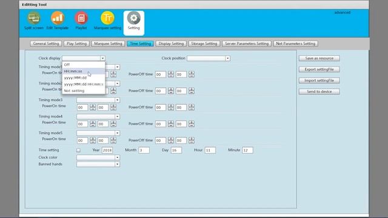Adjust Timing mode1 PowerOff hour stepper
The width and height of the screenshot is (388, 218).
[x=171, y=74]
